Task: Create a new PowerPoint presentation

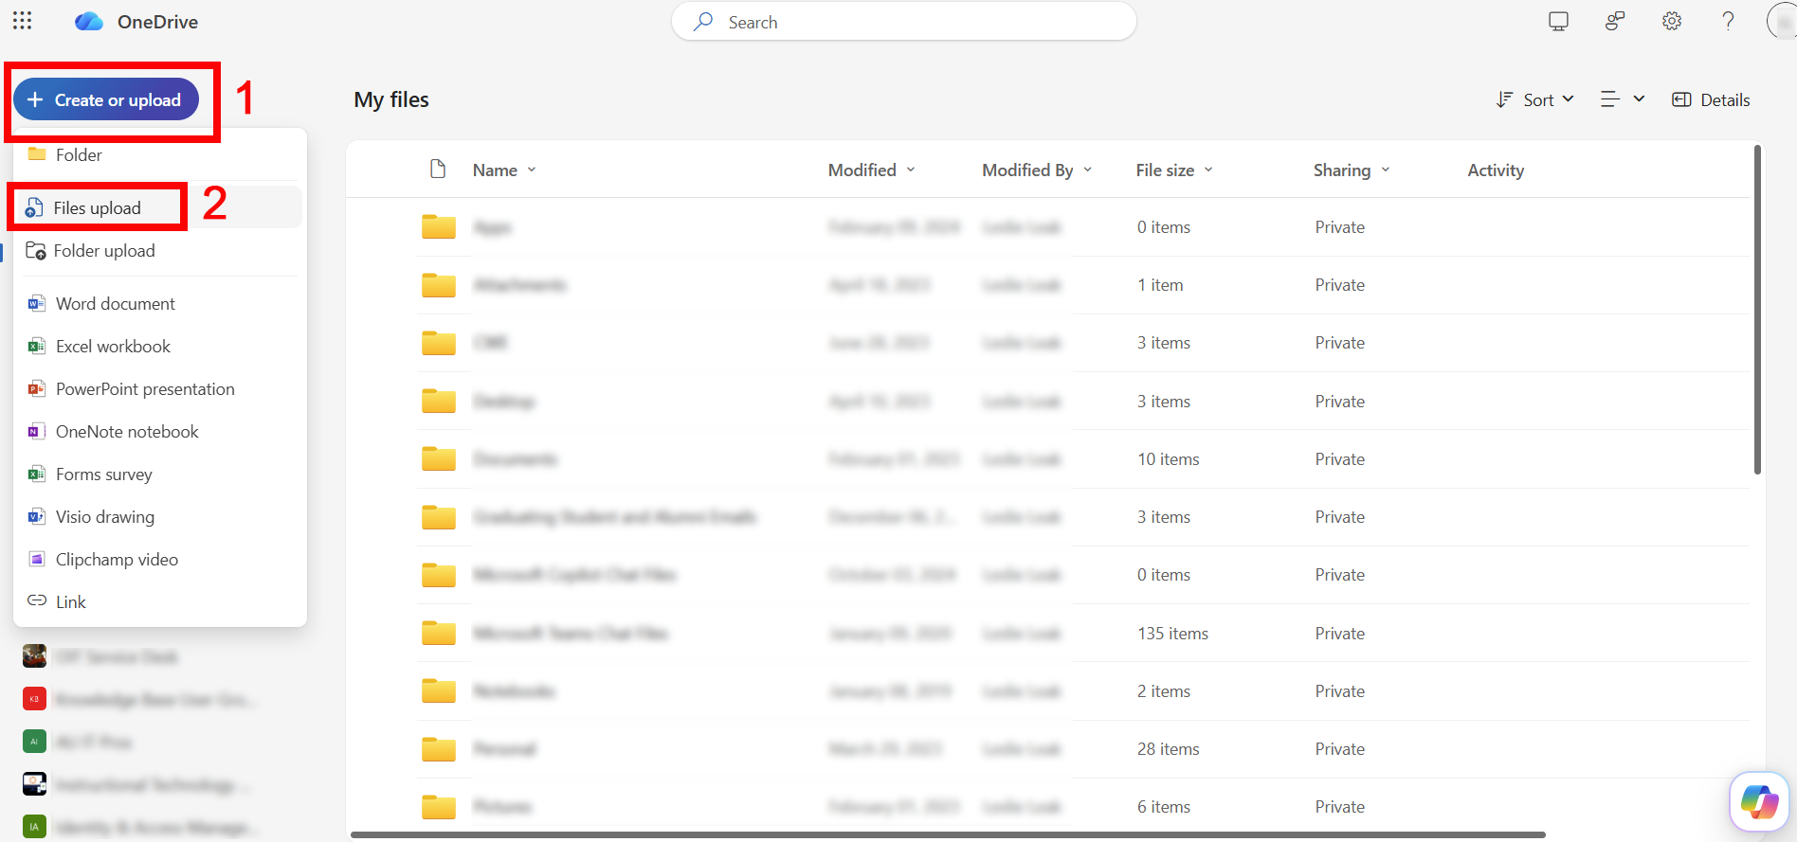Action: click(160, 388)
